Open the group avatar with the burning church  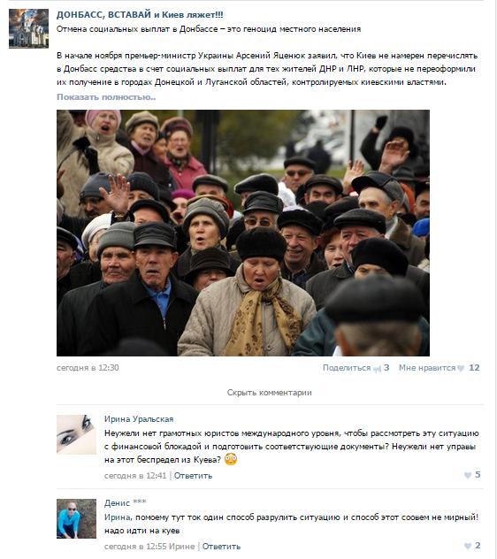click(x=28, y=28)
